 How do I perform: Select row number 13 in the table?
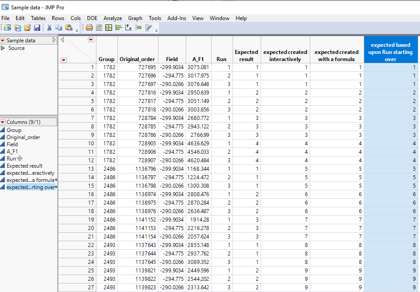pyautogui.click(x=77, y=169)
